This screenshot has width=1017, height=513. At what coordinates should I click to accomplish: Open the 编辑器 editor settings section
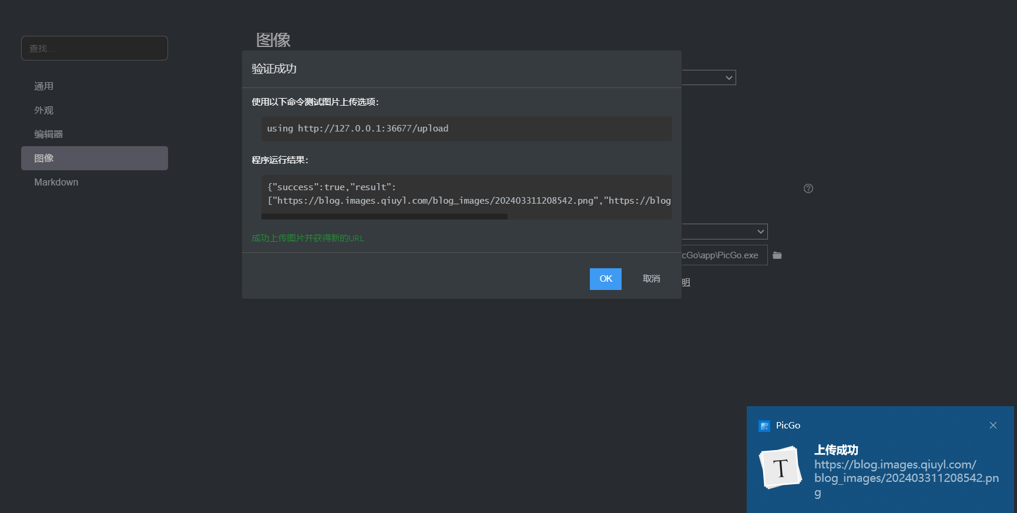click(x=95, y=134)
